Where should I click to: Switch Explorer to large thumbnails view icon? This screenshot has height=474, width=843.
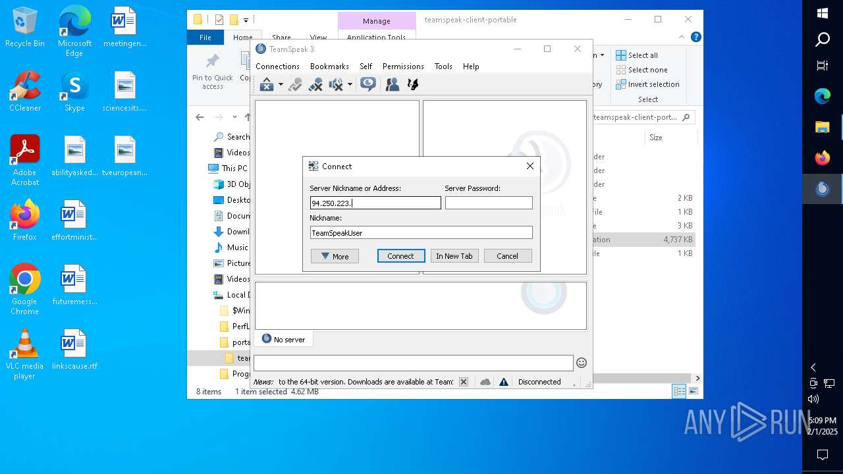(693, 391)
